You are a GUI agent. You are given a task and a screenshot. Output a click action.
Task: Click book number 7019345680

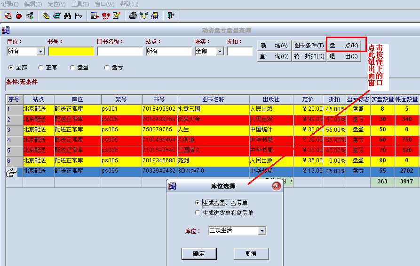[x=159, y=160]
